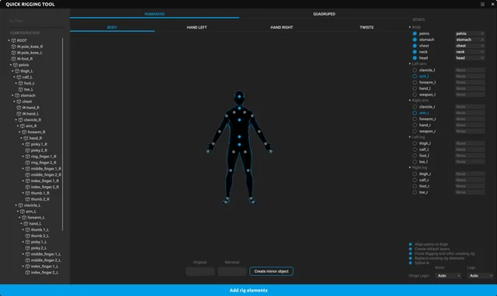This screenshot has width=497, height=296.
Task: Select the toe_r bone radio button
Action: point(415,192)
